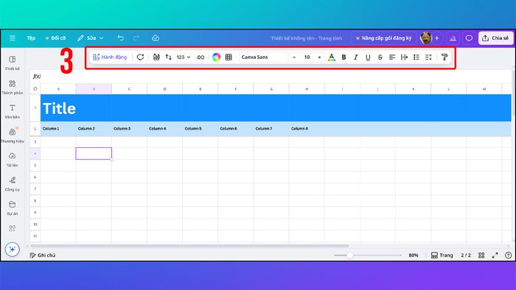
Task: Open the hamburger main menu
Action: 13,38
